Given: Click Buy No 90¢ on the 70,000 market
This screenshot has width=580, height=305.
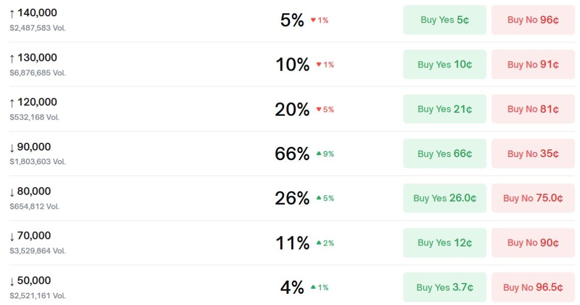Looking at the screenshot, I should [533, 242].
